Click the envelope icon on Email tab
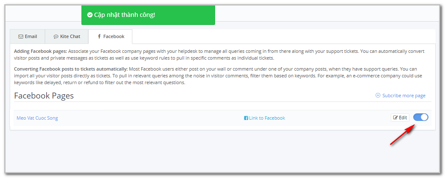This screenshot has height=178, width=445. point(21,36)
